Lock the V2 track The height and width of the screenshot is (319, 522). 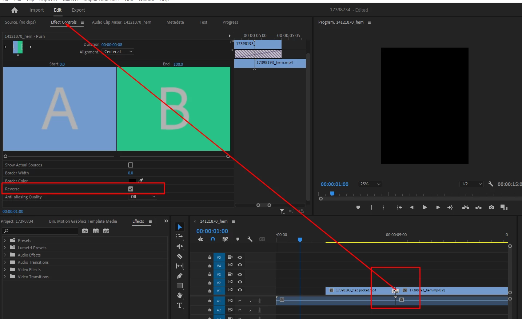point(210,282)
